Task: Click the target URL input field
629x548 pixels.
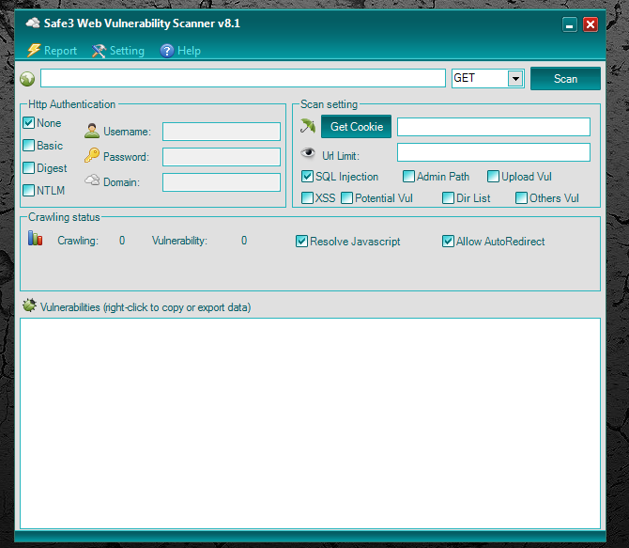Action: click(x=243, y=78)
